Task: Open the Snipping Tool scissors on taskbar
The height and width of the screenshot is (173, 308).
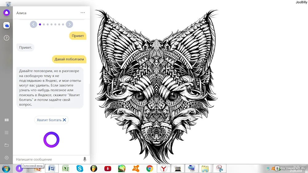Action: (x=219, y=168)
